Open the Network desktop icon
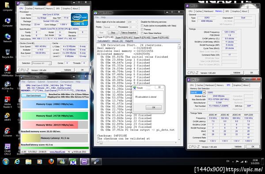 click(x=8, y=38)
